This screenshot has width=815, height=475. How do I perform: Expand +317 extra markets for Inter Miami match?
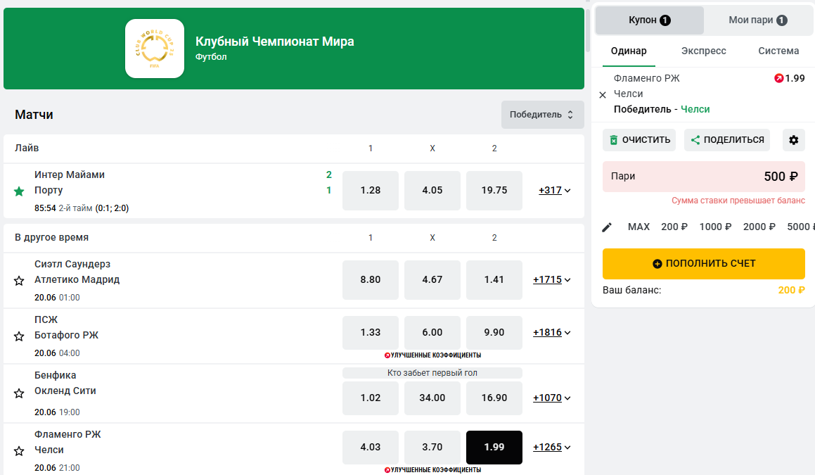pos(555,191)
